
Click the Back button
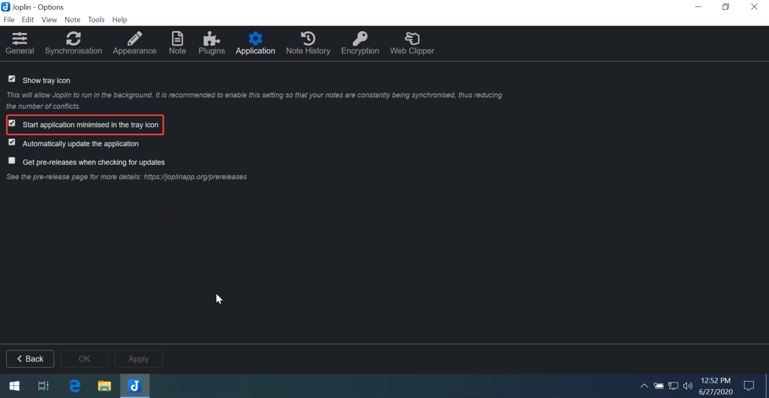coord(30,358)
